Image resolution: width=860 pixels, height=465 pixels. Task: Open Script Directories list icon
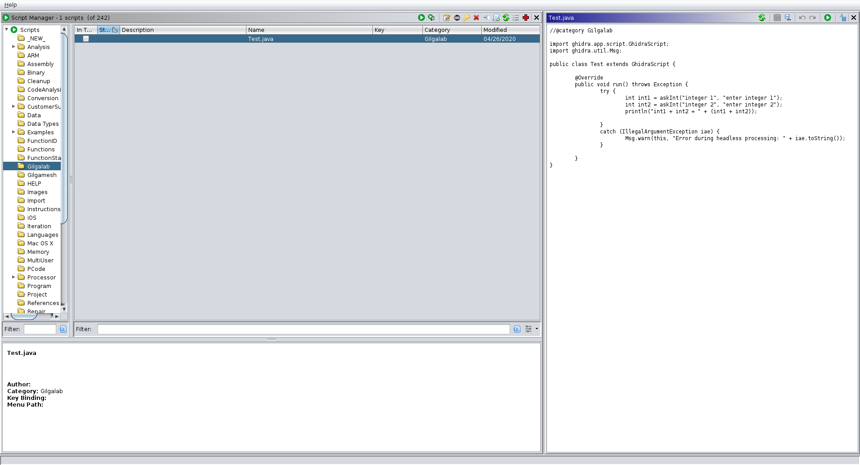(x=516, y=18)
